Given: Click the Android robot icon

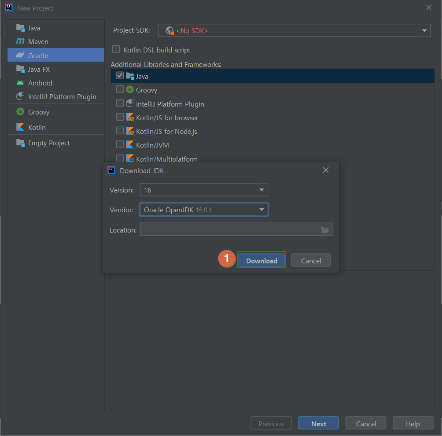Looking at the screenshot, I should click(x=20, y=83).
